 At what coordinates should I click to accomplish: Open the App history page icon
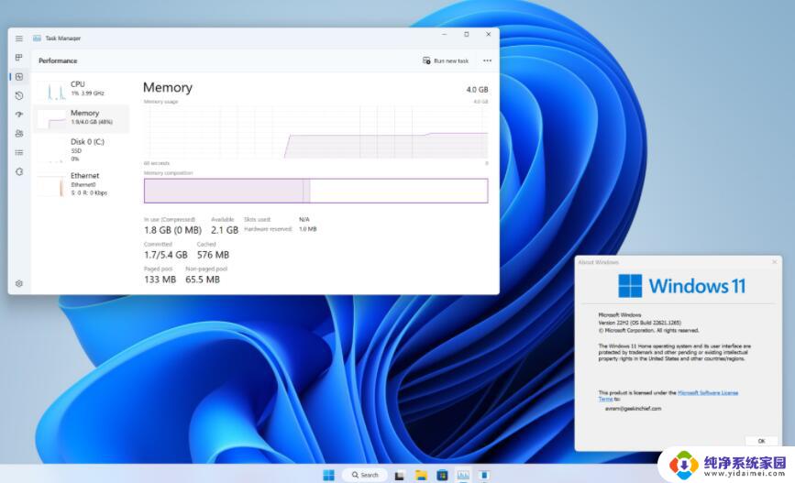[19, 95]
